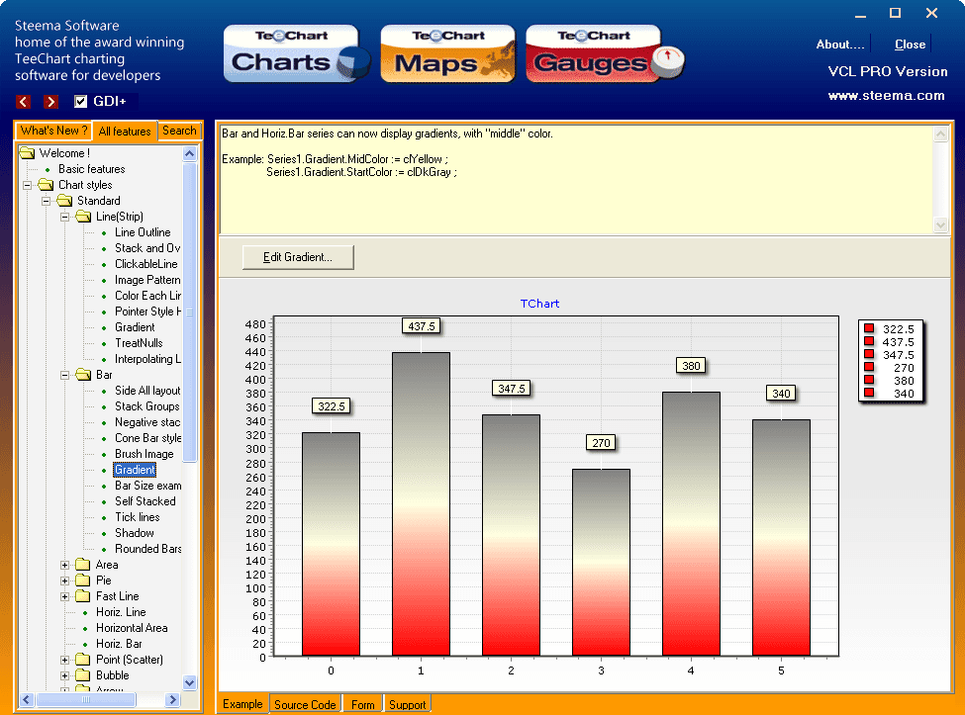Select the Fast Line folder icon
Screen dimensions: 965x715
click(83, 596)
